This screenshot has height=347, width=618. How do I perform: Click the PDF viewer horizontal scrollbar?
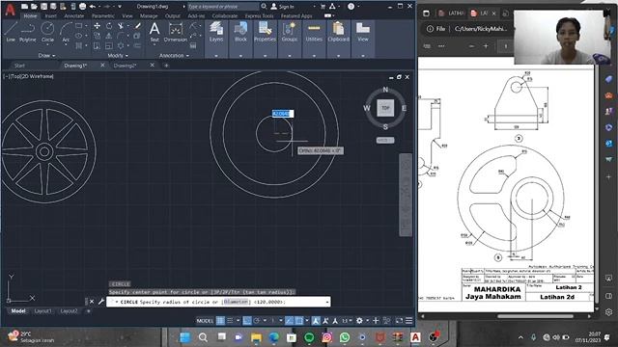coord(535,316)
